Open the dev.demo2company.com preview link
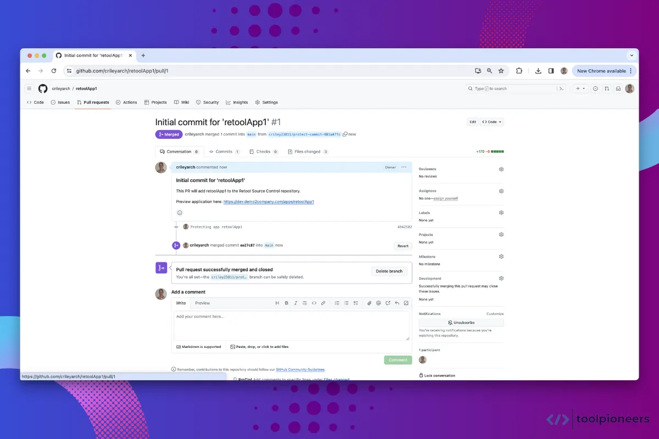 tap(269, 202)
